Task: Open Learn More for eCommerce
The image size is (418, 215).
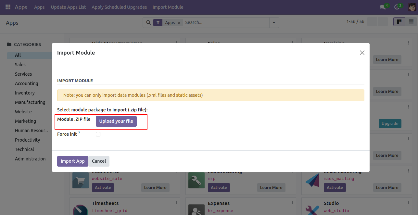Action: pos(155,187)
